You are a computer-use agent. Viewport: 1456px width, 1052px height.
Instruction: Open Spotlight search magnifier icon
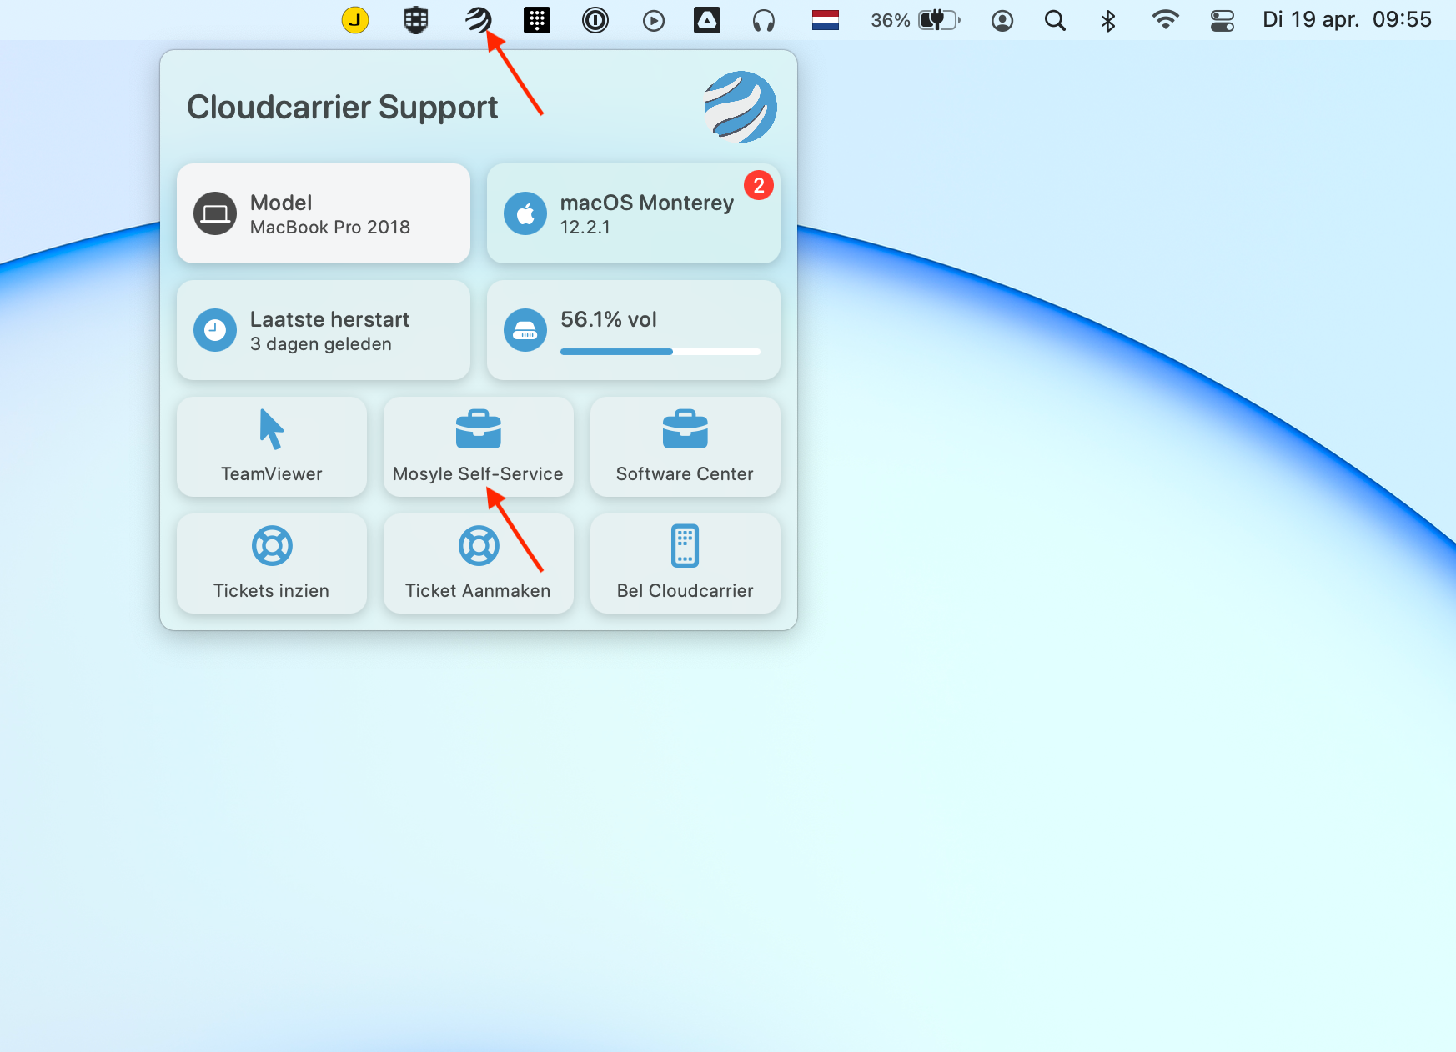[1055, 20]
